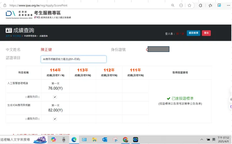This screenshot has width=232, height=144.
Task: Open the 認證項目 certification dropdown
Action: coord(74,59)
